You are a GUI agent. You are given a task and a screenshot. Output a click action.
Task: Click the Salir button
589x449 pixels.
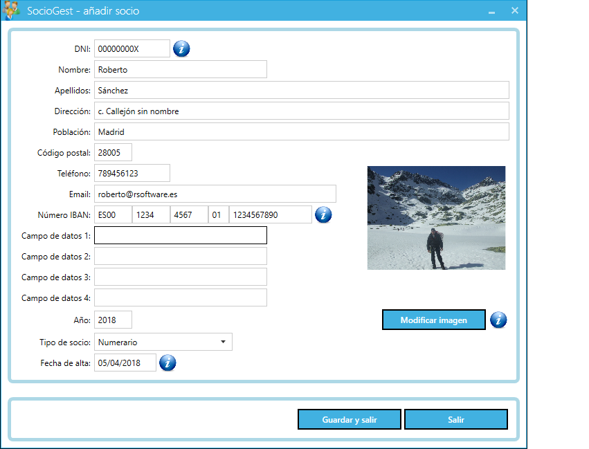(456, 419)
